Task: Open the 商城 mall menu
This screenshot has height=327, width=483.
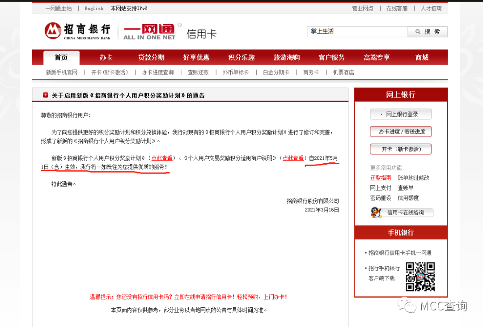Action: tap(422, 58)
